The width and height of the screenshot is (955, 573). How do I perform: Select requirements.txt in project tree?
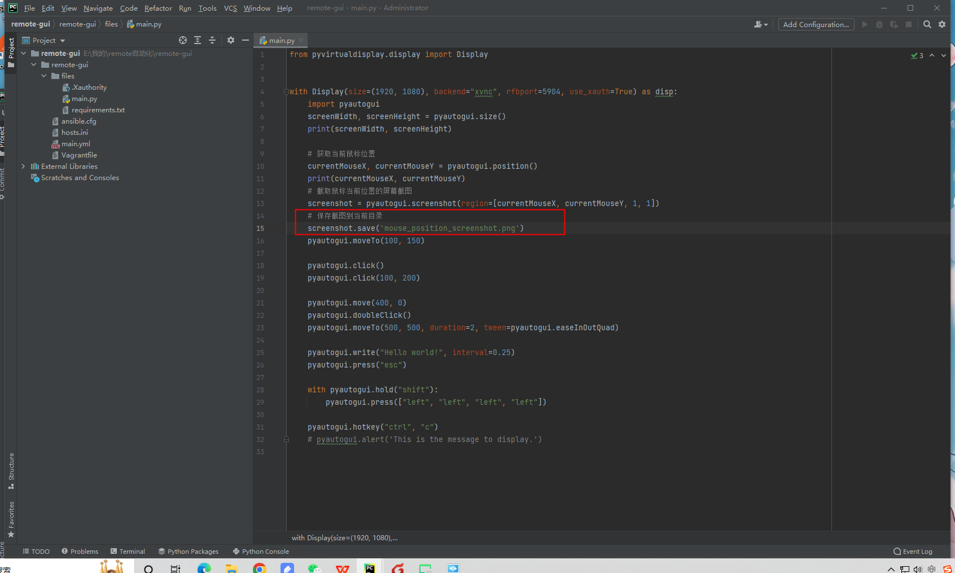tap(98, 110)
